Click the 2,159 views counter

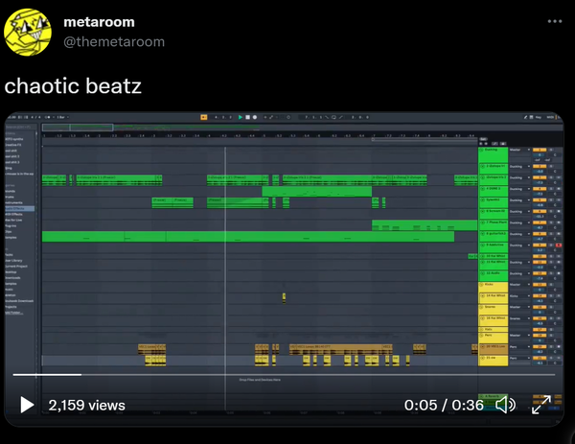[86, 405]
